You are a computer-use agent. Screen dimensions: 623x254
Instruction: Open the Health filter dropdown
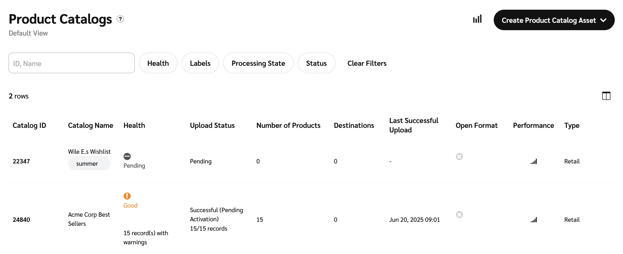[x=158, y=63]
